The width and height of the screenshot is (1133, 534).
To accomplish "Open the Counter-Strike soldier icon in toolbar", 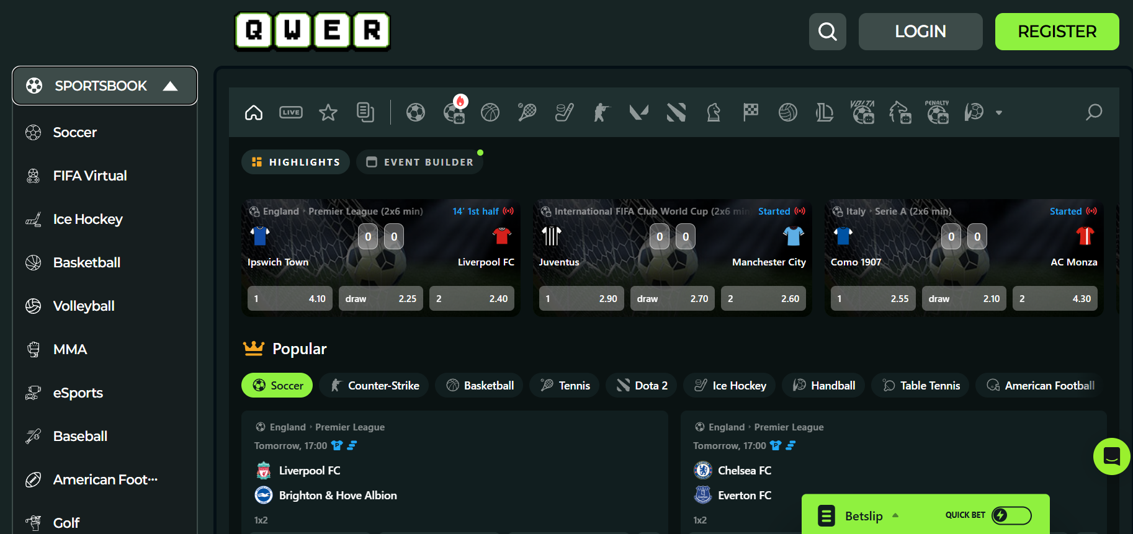I will click(x=601, y=112).
